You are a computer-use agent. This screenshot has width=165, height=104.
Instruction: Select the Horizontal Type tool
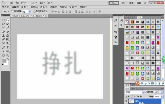coord(8,47)
